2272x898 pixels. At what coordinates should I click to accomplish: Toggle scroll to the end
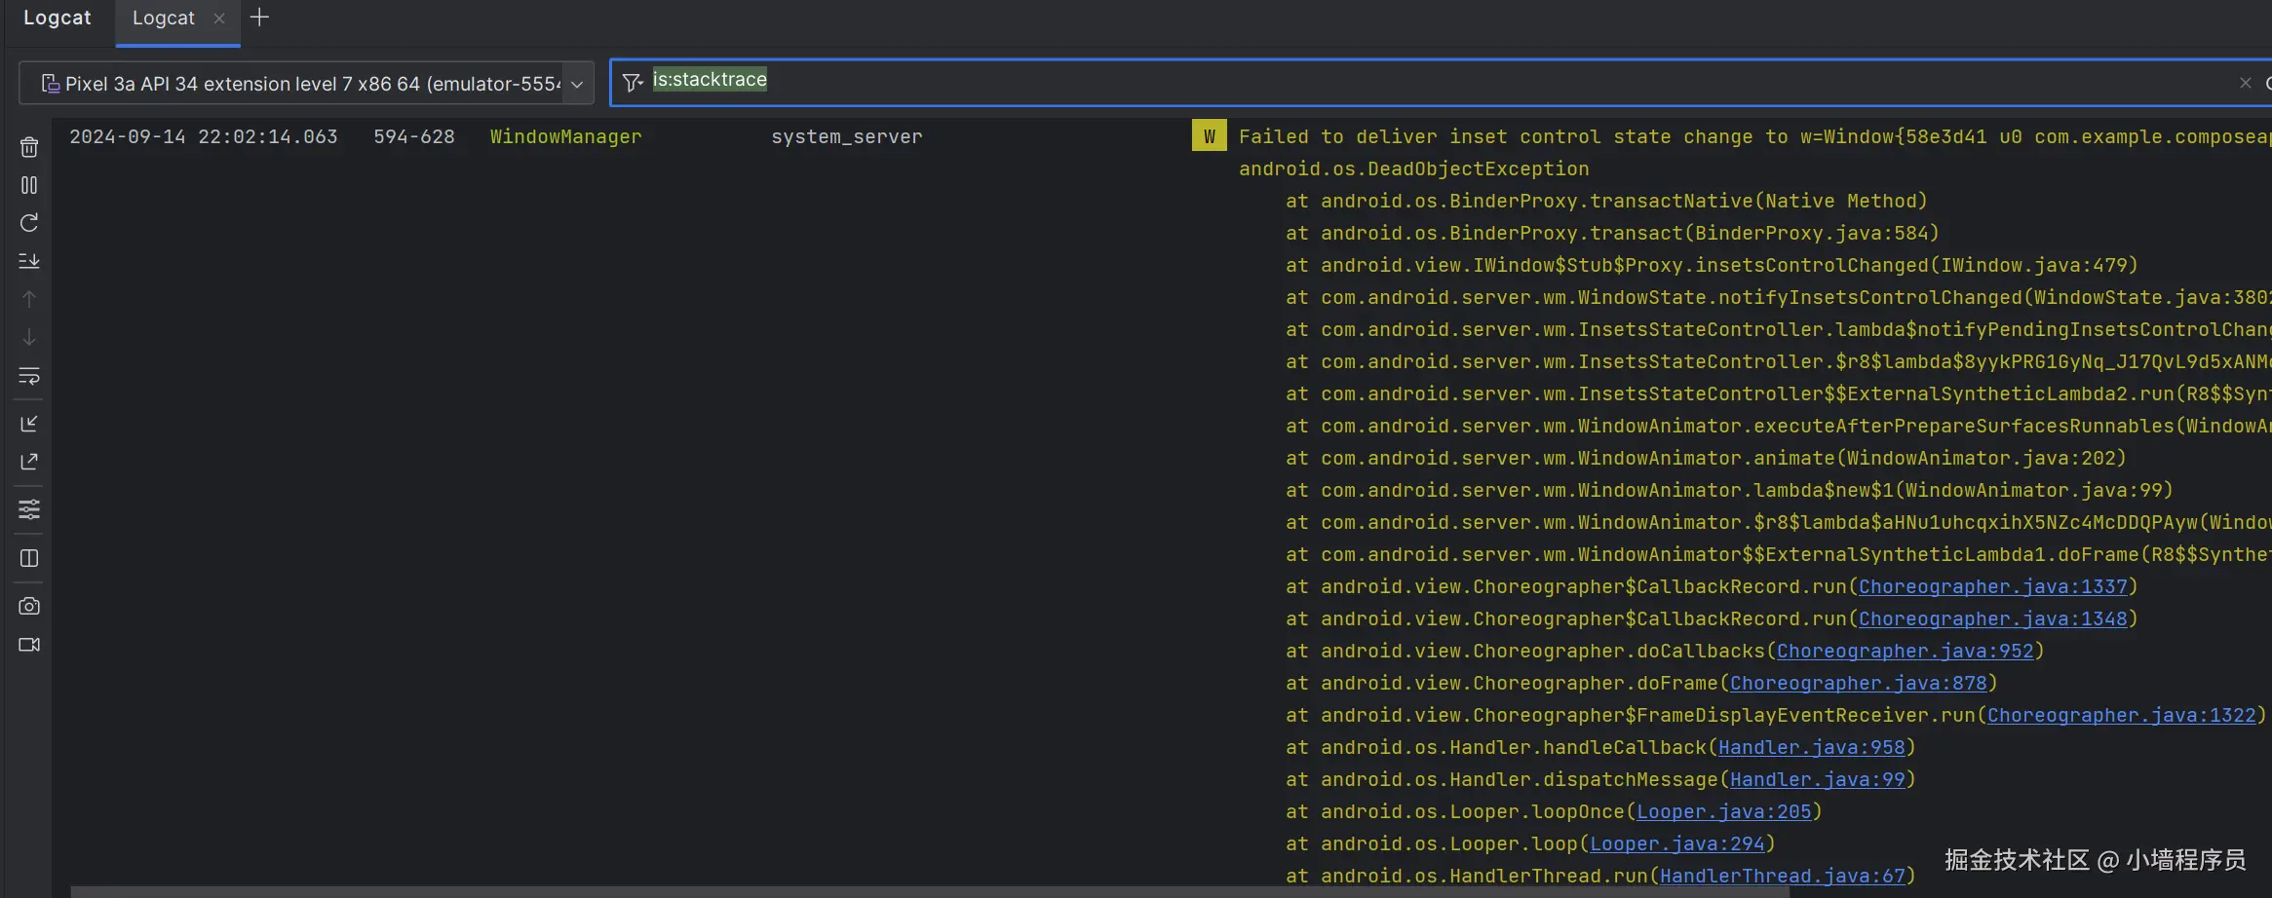29,261
